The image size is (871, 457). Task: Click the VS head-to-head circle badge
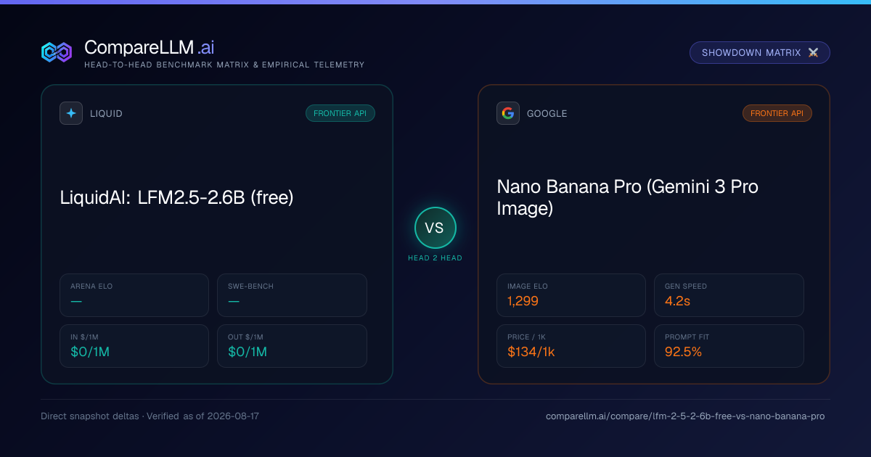coord(435,228)
